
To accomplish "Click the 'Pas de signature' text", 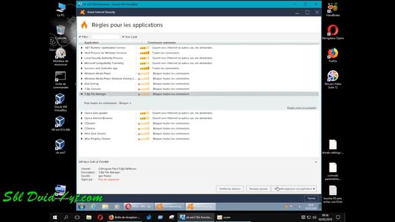I will [109, 179].
